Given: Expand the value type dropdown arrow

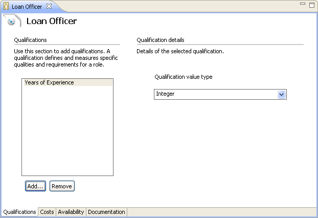Looking at the screenshot, I should click(281, 94).
